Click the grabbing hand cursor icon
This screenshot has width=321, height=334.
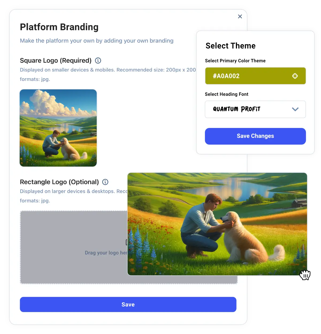(x=305, y=275)
